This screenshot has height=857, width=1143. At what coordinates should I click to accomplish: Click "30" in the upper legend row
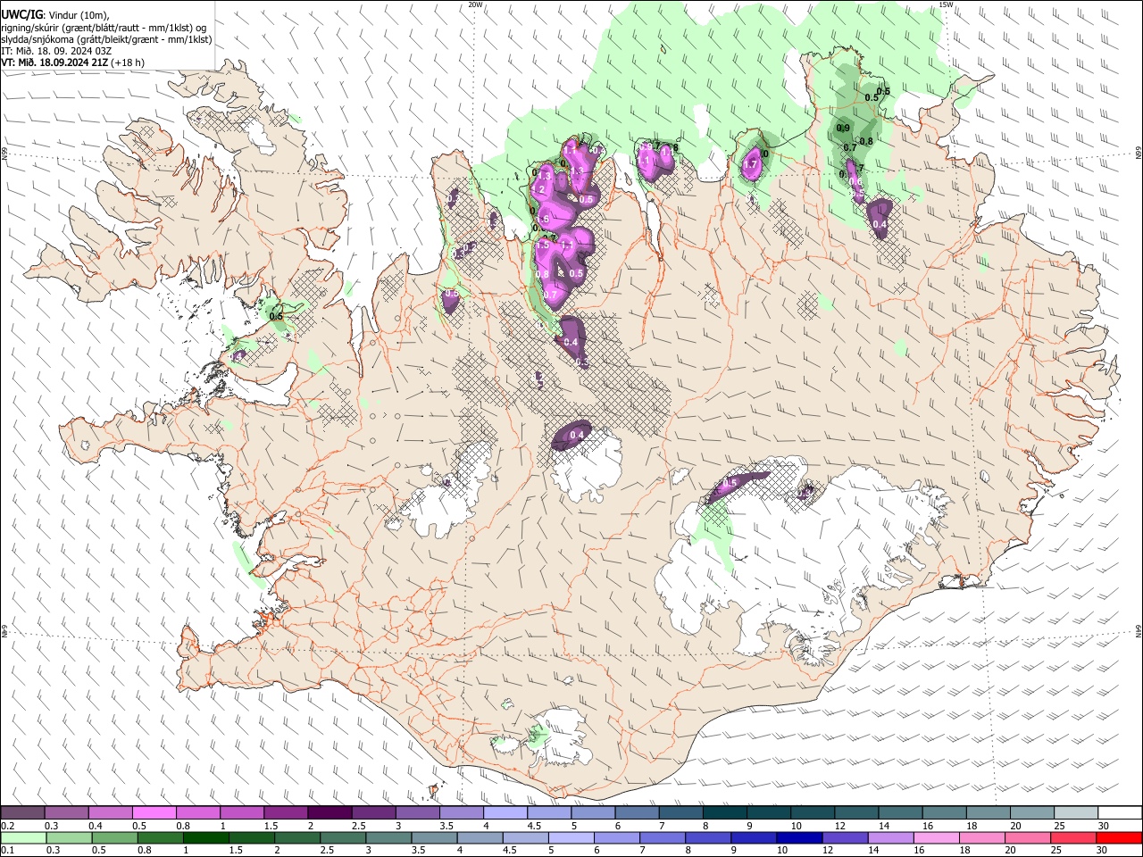pyautogui.click(x=1104, y=826)
